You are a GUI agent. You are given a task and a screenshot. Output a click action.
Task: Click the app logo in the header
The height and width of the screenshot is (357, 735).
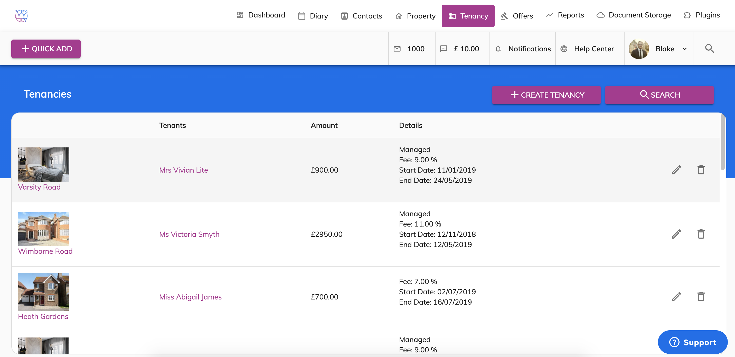21,16
